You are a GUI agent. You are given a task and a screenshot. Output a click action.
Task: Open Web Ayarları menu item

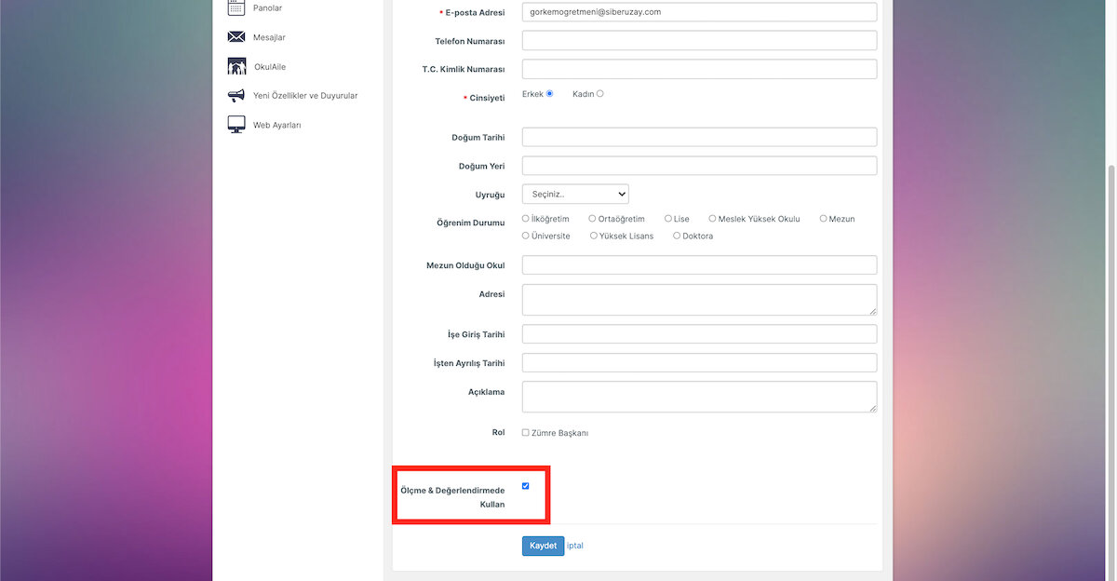(x=277, y=125)
